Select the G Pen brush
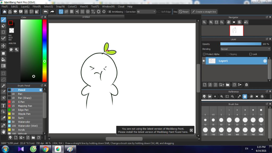The height and width of the screenshot is (153, 272). click(x=25, y=102)
